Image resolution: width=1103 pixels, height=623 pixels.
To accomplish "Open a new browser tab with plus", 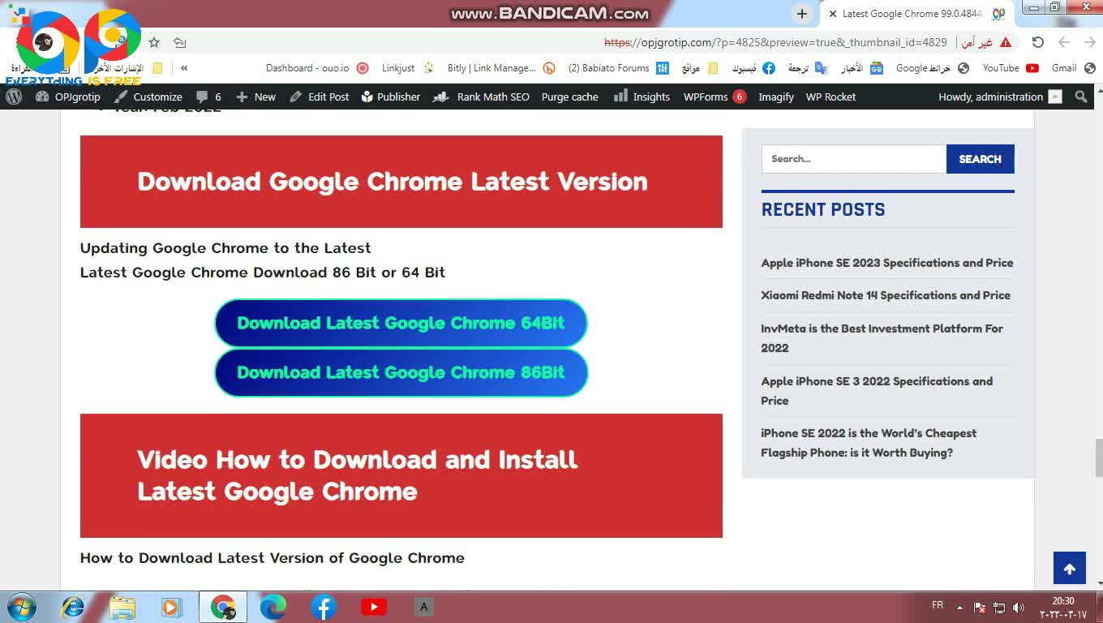I will click(x=801, y=14).
